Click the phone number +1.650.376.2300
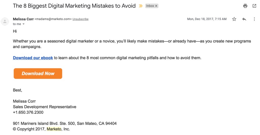The height and width of the screenshot is (135, 260). 28,112
